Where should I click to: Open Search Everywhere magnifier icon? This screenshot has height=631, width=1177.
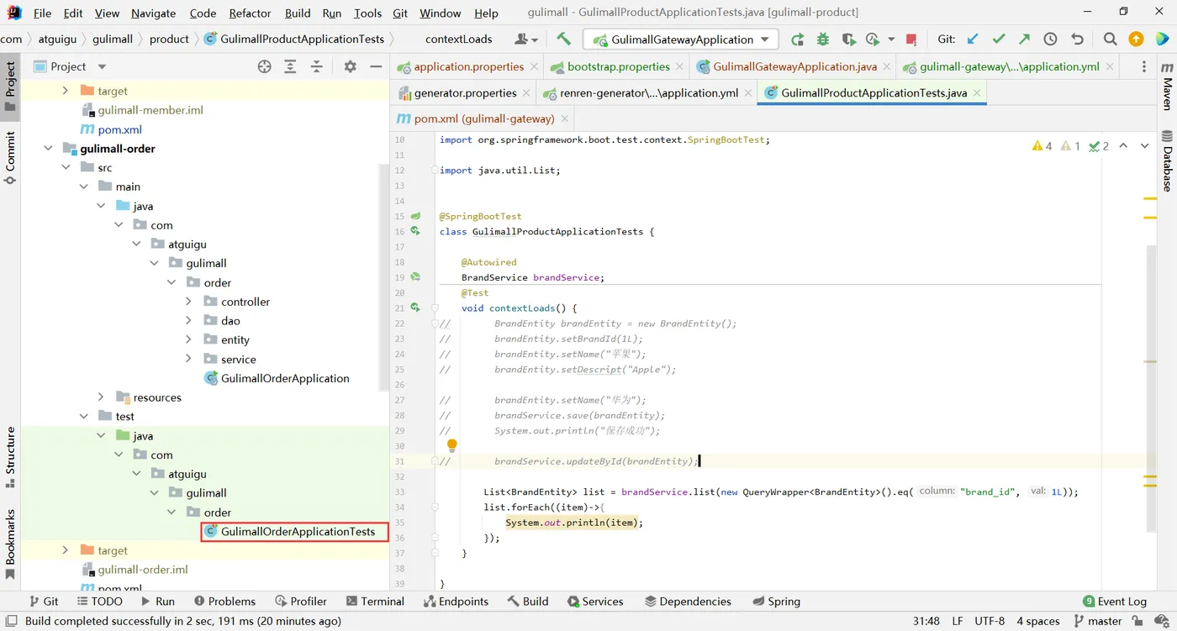[x=1110, y=39]
